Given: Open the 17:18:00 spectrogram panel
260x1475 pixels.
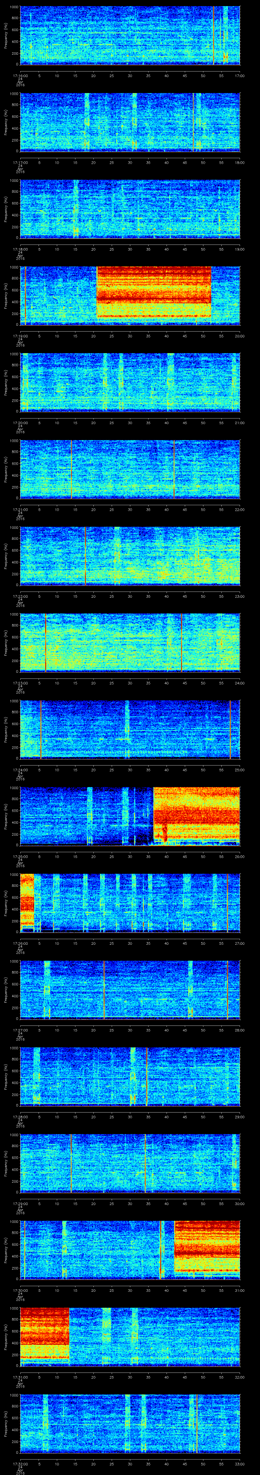Looking at the screenshot, I should [130, 209].
